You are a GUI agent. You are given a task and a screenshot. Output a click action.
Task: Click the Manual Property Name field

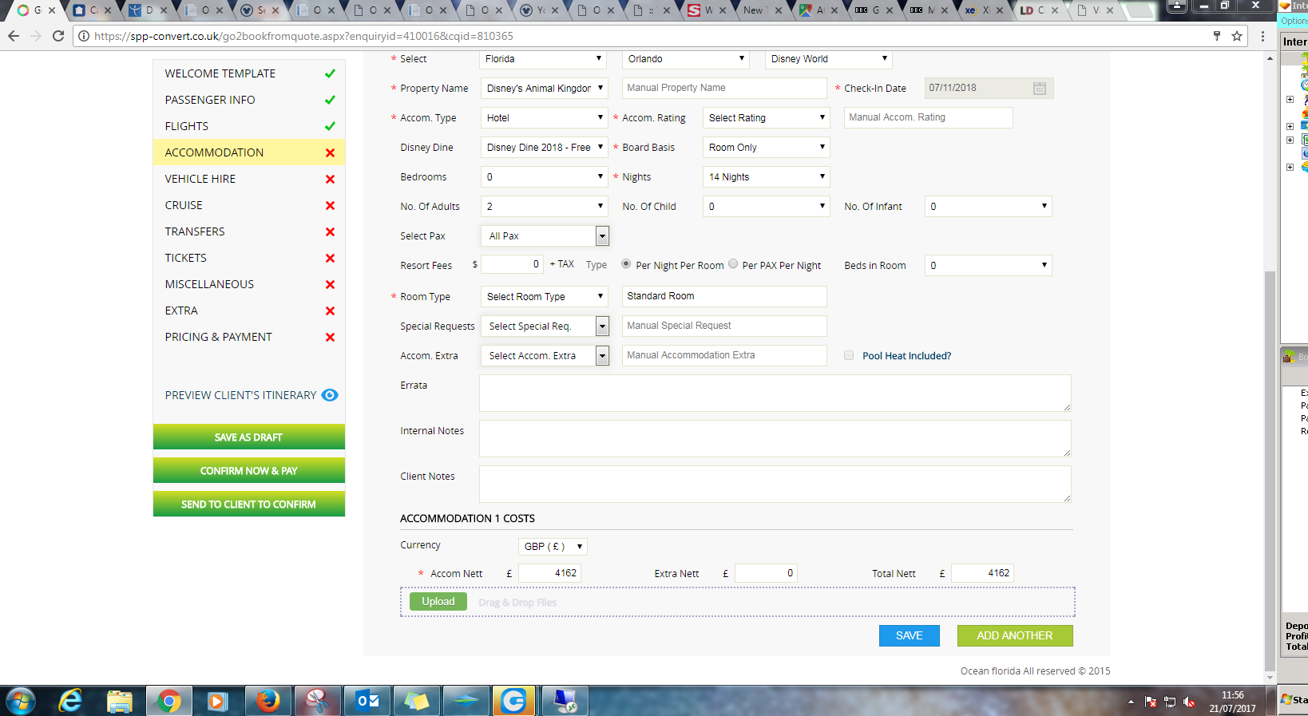pos(724,88)
